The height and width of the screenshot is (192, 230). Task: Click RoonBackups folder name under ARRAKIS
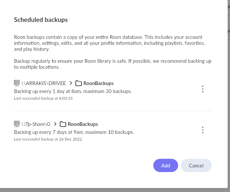click(98, 83)
